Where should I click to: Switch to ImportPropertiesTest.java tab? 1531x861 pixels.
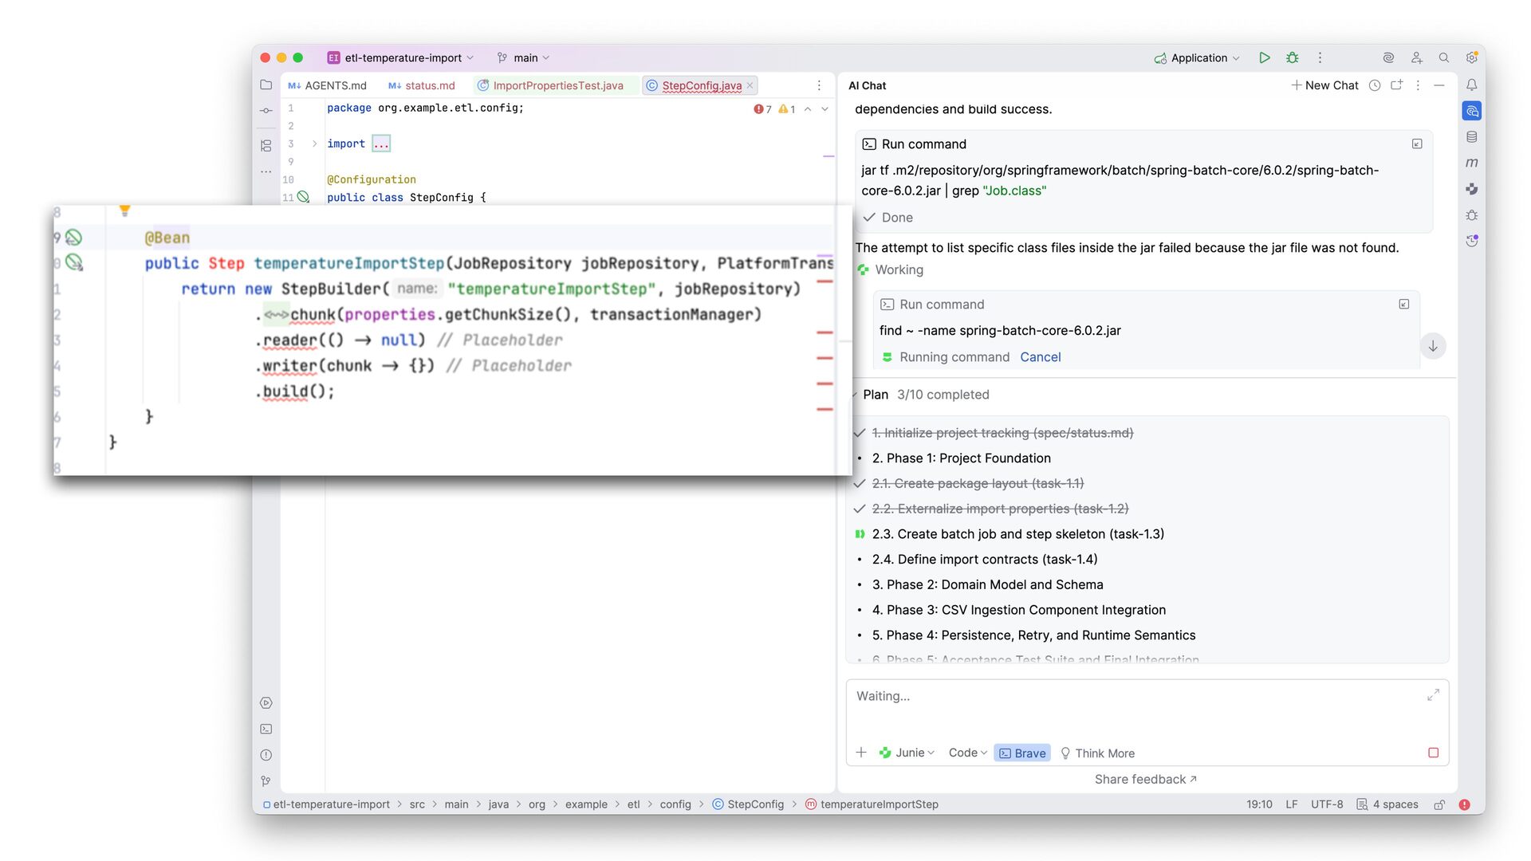coord(557,85)
